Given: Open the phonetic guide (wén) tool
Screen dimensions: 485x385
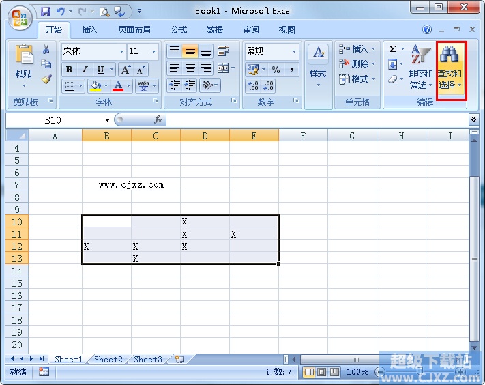Looking at the screenshot, I should tap(143, 86).
